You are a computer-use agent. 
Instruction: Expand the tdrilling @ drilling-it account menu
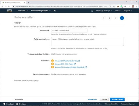(104, 11)
